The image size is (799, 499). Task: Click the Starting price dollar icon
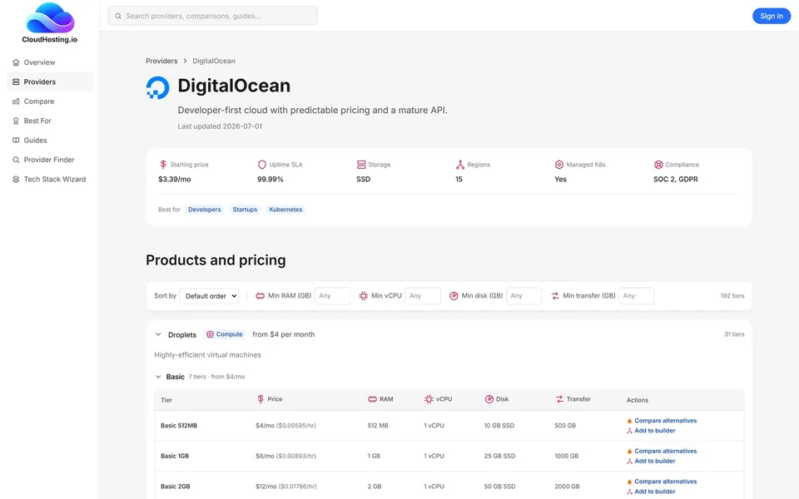(x=163, y=165)
